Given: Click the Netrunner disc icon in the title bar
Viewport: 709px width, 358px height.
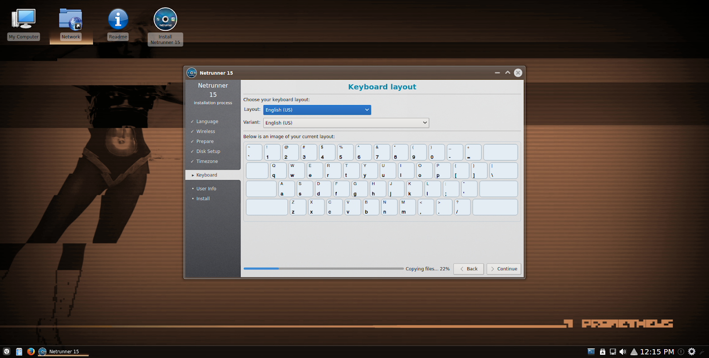Looking at the screenshot, I should (191, 73).
